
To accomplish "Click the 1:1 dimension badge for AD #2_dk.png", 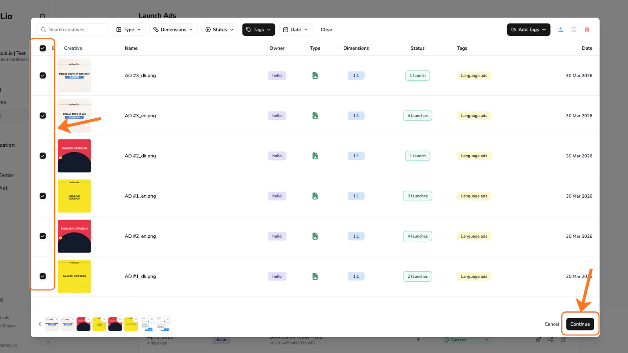I will click(356, 156).
